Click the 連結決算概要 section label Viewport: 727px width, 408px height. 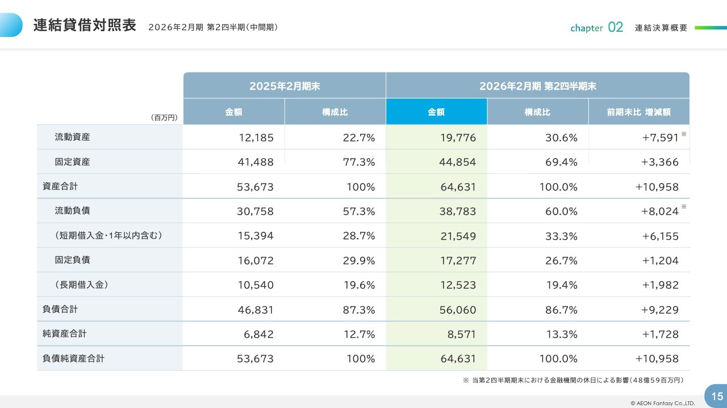[661, 28]
